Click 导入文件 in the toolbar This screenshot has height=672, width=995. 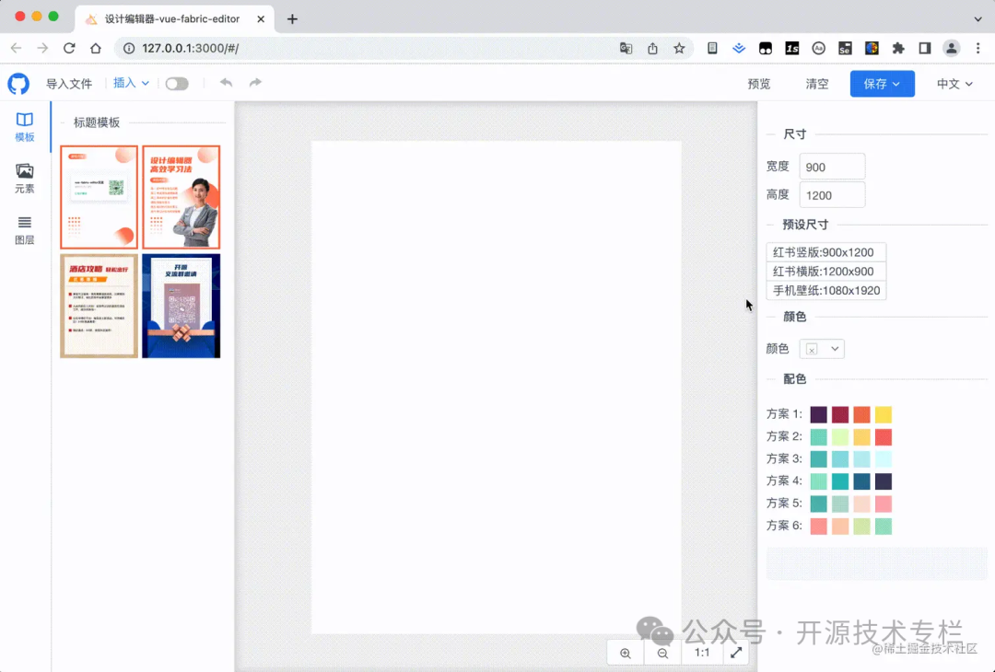click(69, 84)
